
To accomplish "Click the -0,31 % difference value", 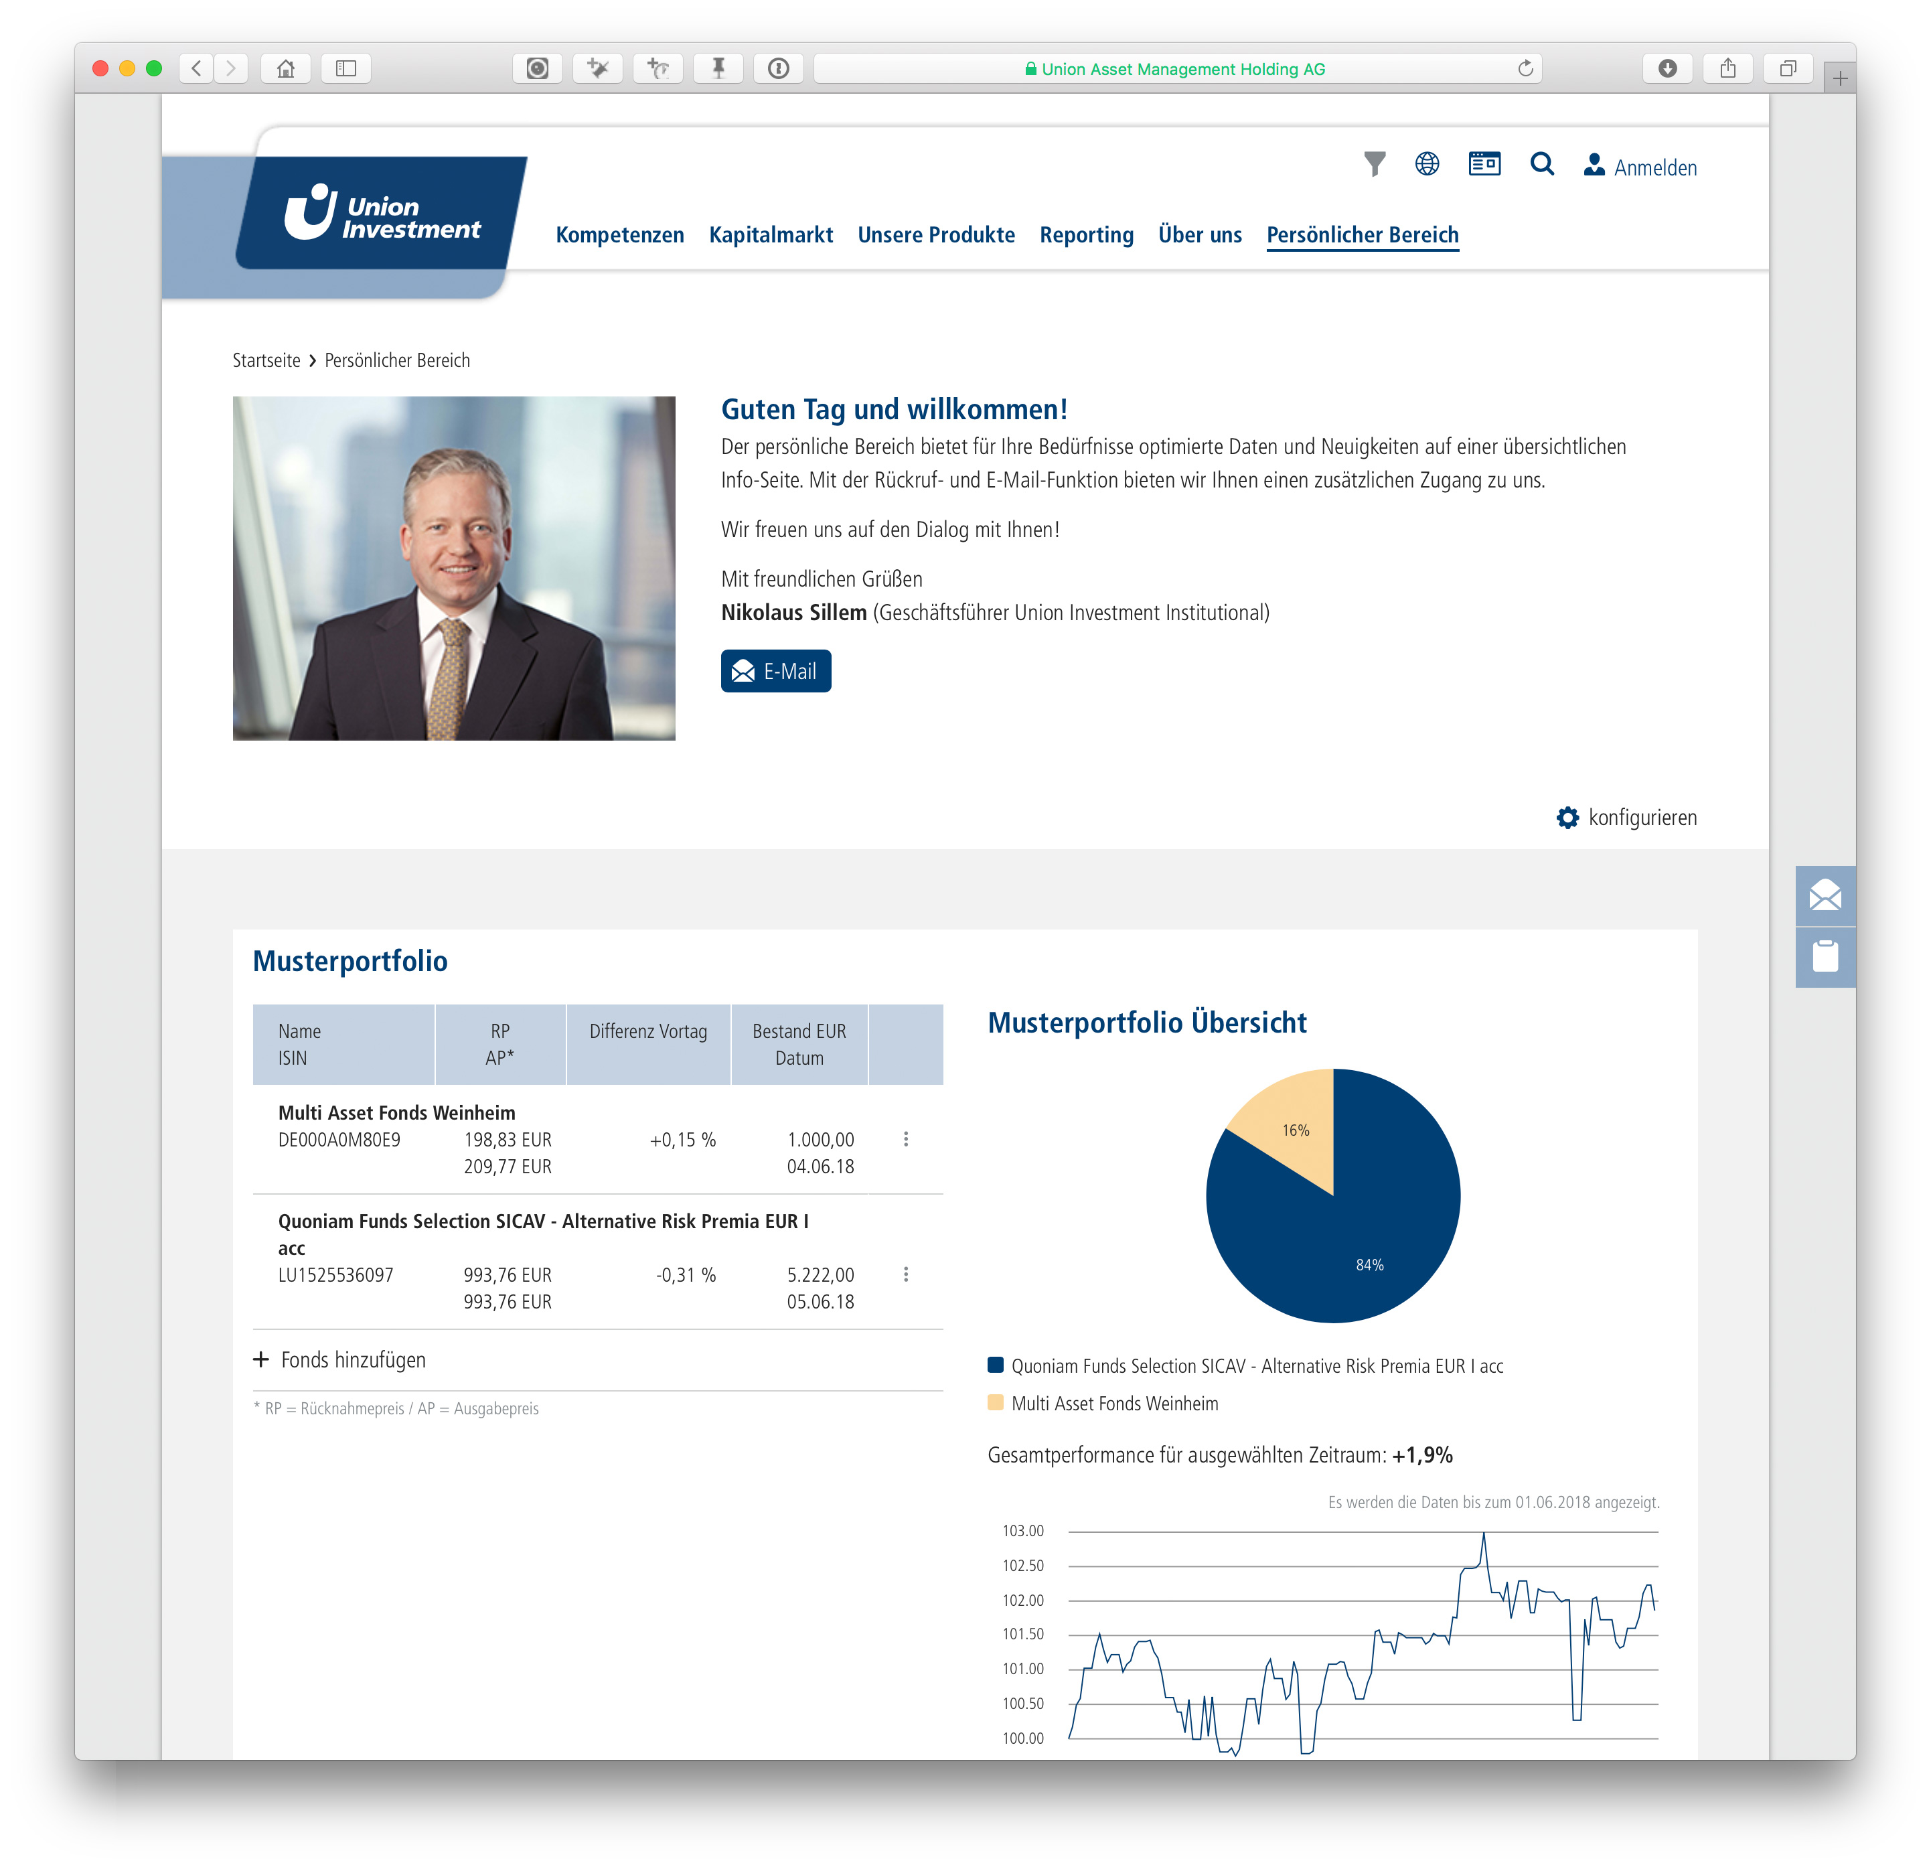I will pyautogui.click(x=686, y=1275).
